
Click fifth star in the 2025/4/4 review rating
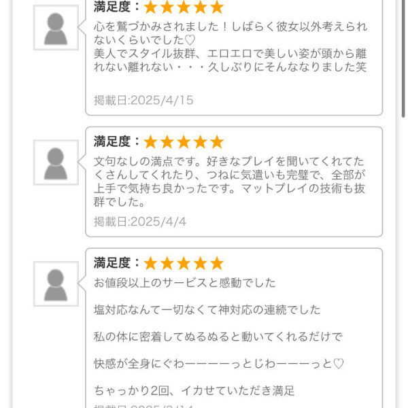click(217, 142)
